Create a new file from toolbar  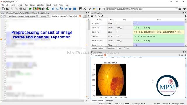3,9
